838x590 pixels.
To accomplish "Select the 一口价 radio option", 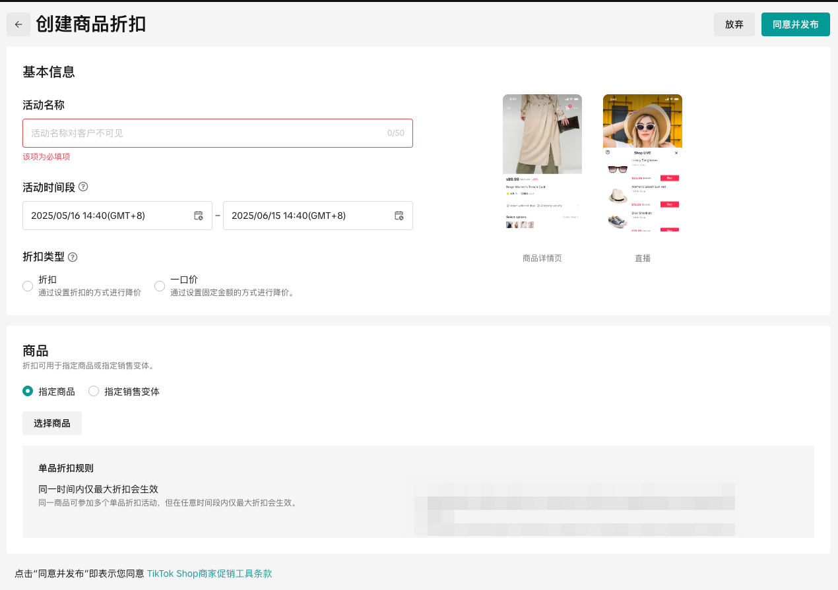I will (x=160, y=286).
